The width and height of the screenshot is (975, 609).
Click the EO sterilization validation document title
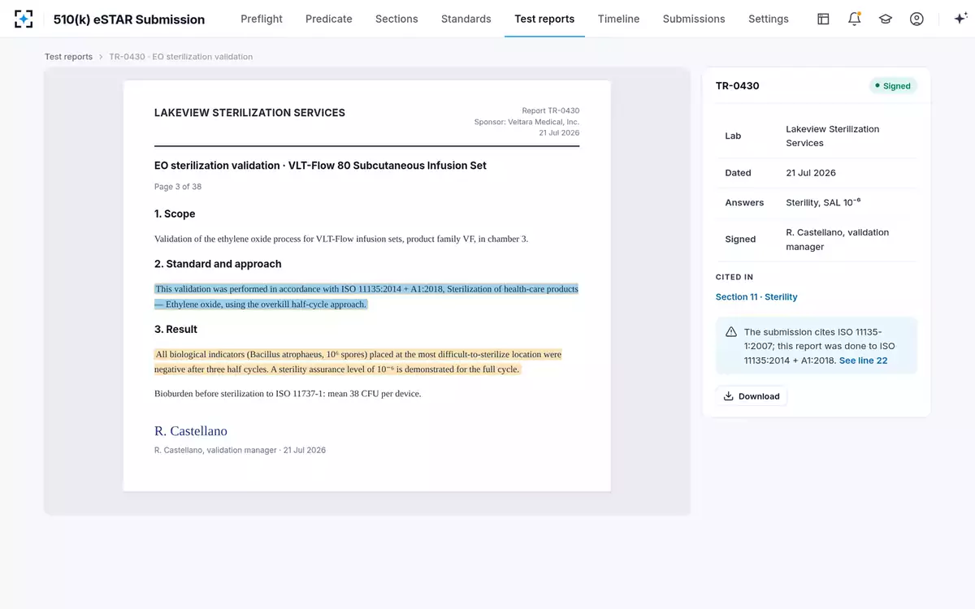tap(320, 166)
